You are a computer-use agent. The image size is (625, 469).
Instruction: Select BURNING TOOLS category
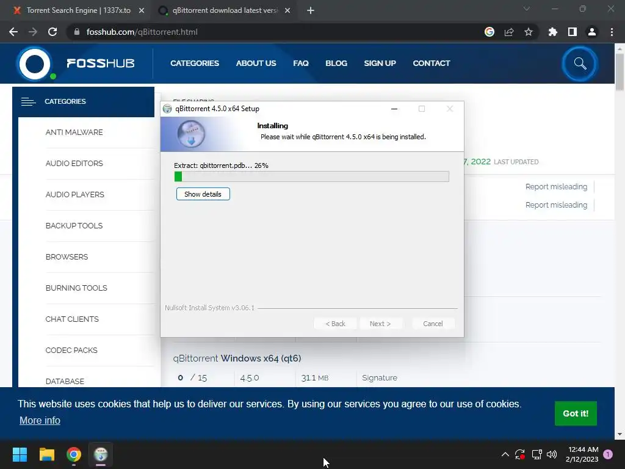76,288
